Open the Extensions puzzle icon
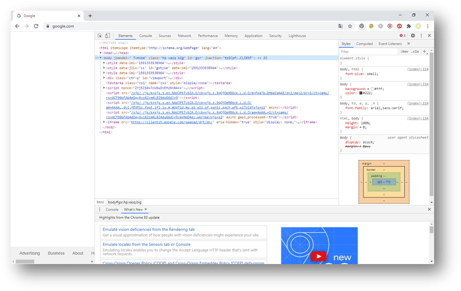 (x=409, y=26)
